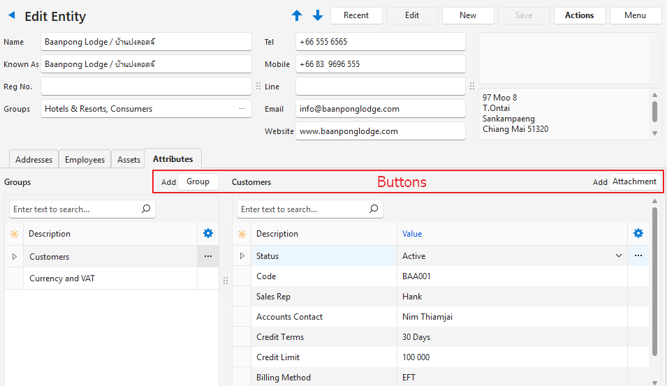Open the Groups panel gear settings
This screenshot has height=386, width=667.
(x=207, y=234)
